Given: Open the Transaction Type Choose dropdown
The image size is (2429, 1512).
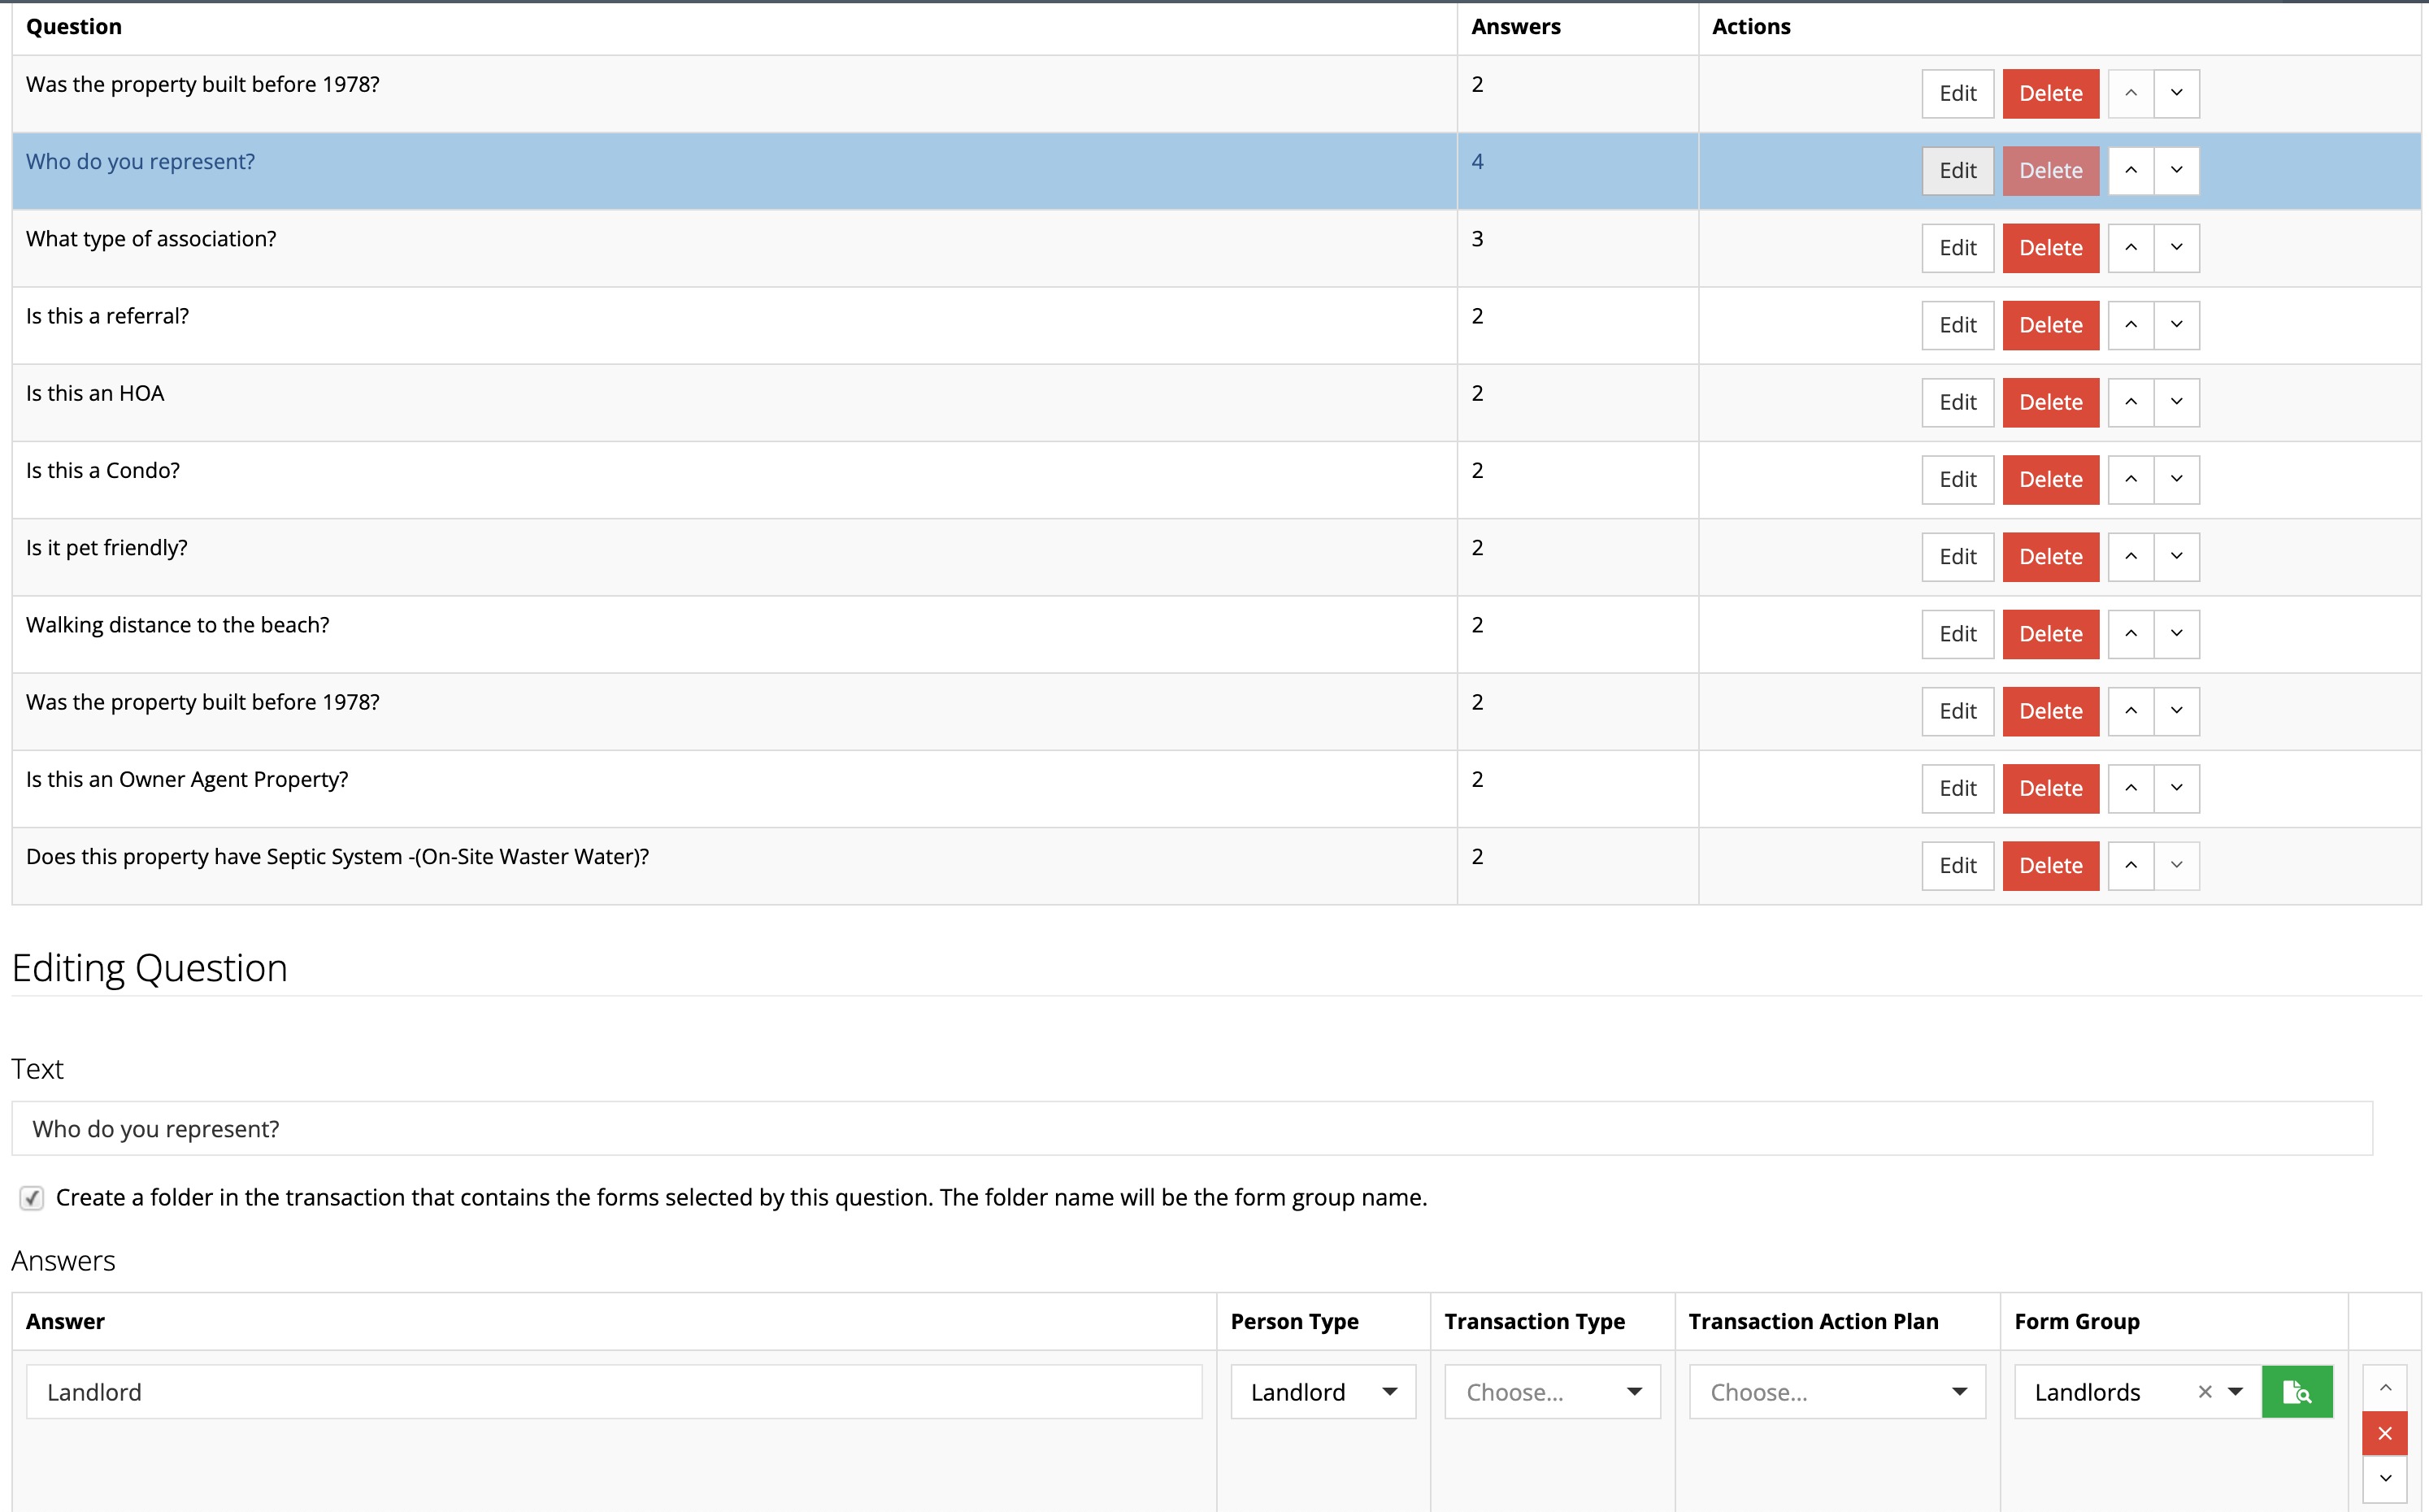Looking at the screenshot, I should point(1552,1392).
